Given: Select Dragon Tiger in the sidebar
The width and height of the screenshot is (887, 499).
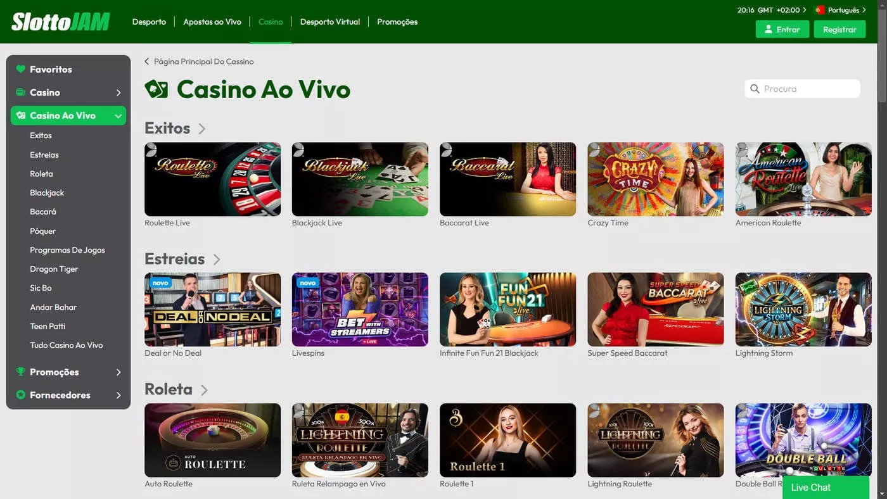Looking at the screenshot, I should pyautogui.click(x=54, y=269).
